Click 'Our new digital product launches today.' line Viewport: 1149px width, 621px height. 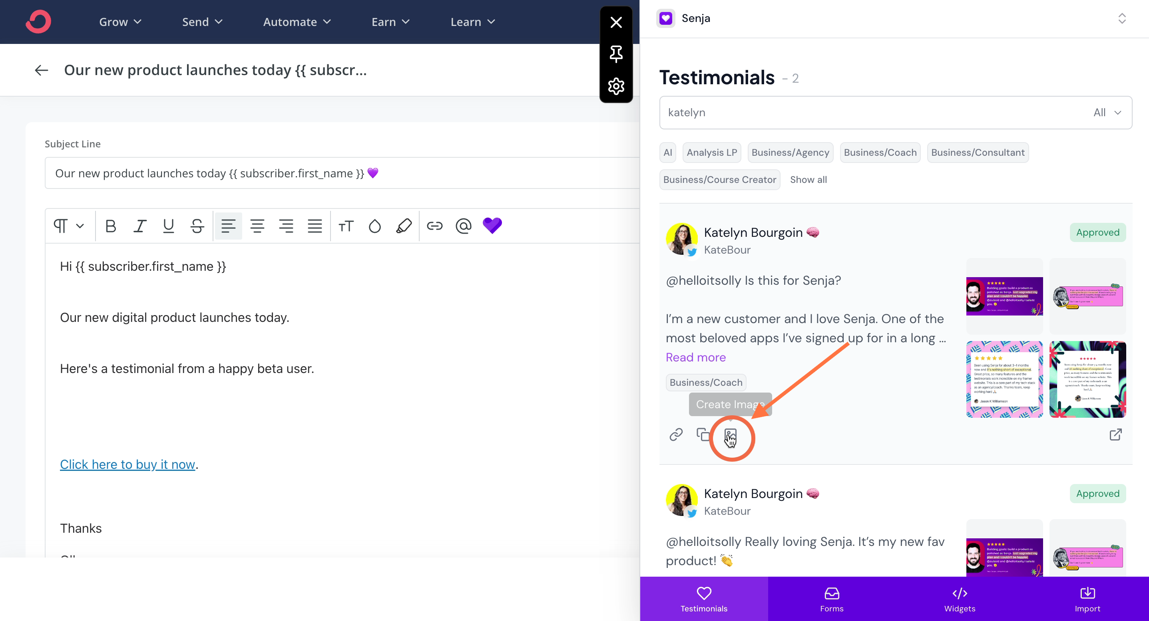174,317
